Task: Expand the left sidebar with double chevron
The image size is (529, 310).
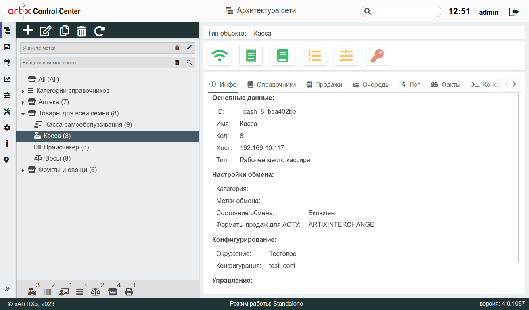Action: click(7, 289)
